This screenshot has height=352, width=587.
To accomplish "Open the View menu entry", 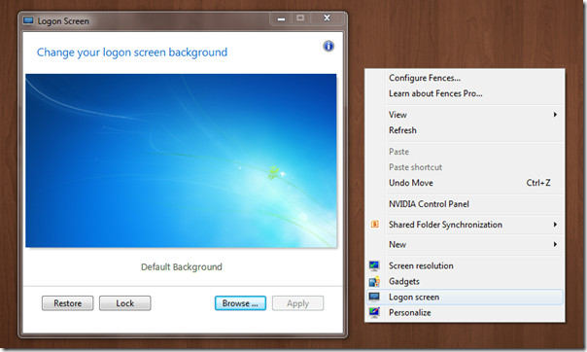I will coord(465,115).
